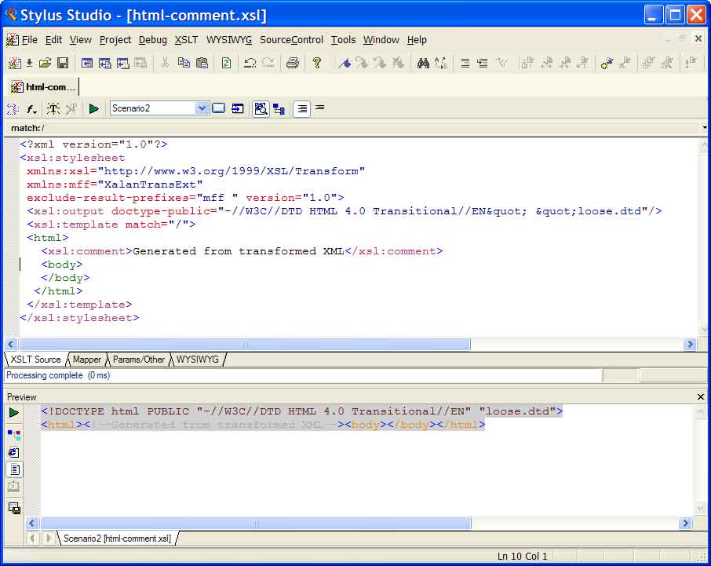Screen dimensions: 711x566
Task: Click the add watch icon with yellow plus
Action: [607, 63]
